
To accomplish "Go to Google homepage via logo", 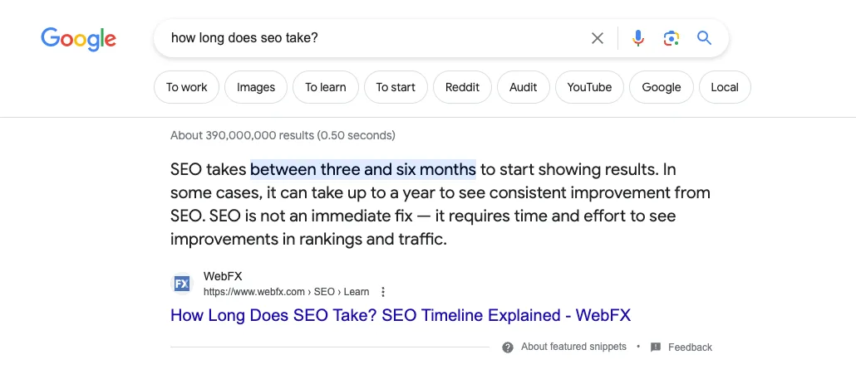I will [79, 39].
